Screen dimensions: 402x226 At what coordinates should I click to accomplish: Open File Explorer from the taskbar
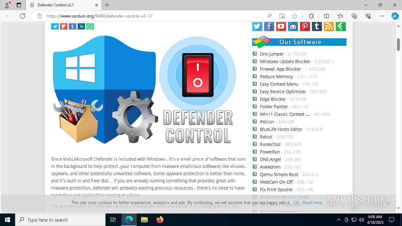(144, 220)
